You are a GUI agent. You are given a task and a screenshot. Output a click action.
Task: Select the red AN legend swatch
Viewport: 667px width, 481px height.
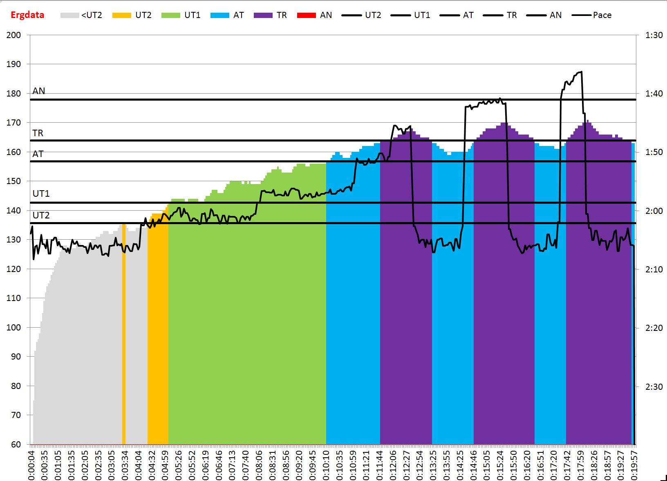[x=306, y=16]
